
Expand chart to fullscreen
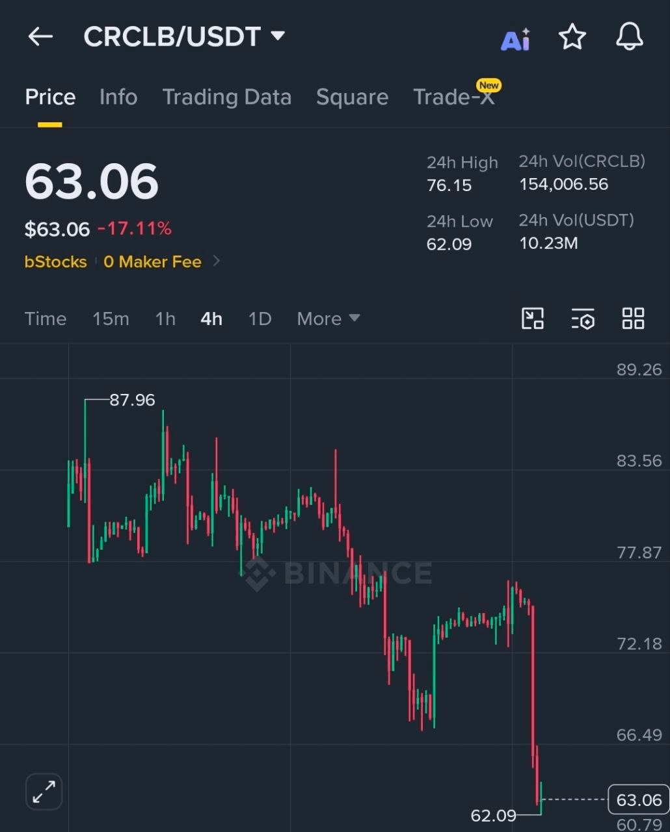tap(44, 792)
